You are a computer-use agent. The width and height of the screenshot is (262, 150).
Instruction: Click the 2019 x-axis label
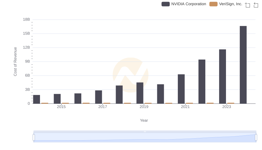pyautogui.click(x=144, y=107)
